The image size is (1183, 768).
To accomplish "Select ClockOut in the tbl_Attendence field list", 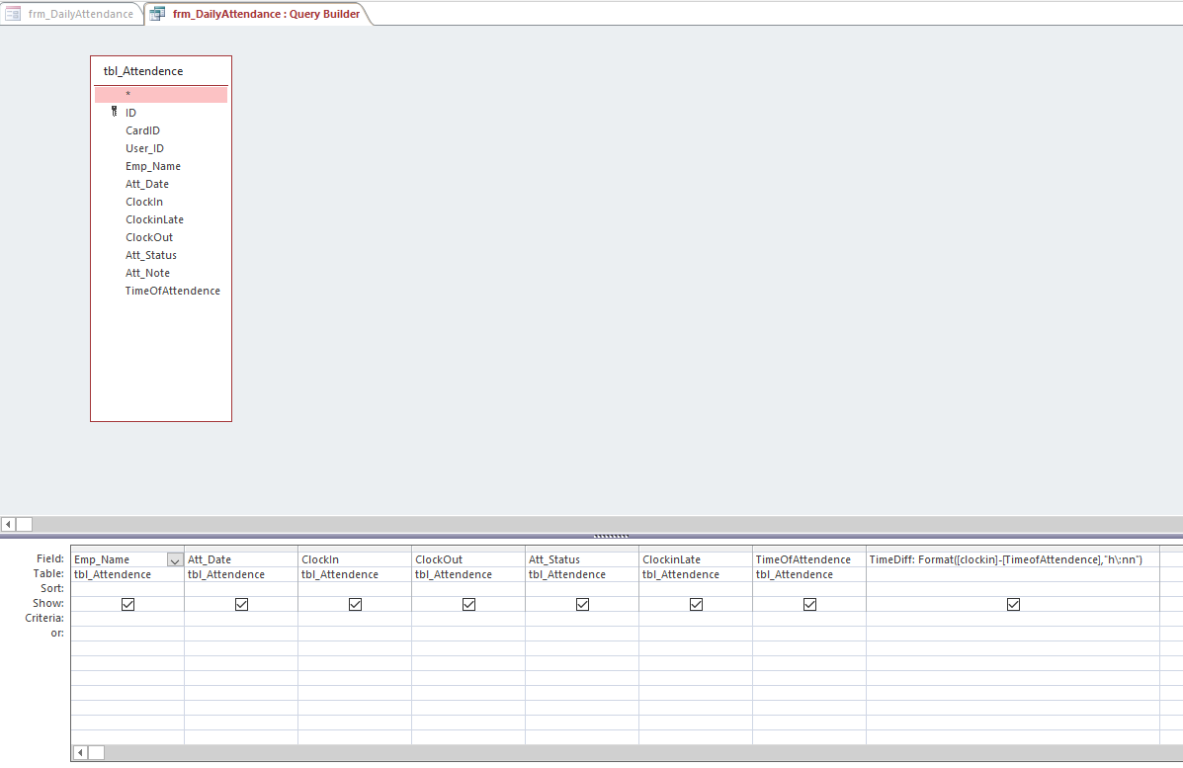I will click(x=148, y=237).
